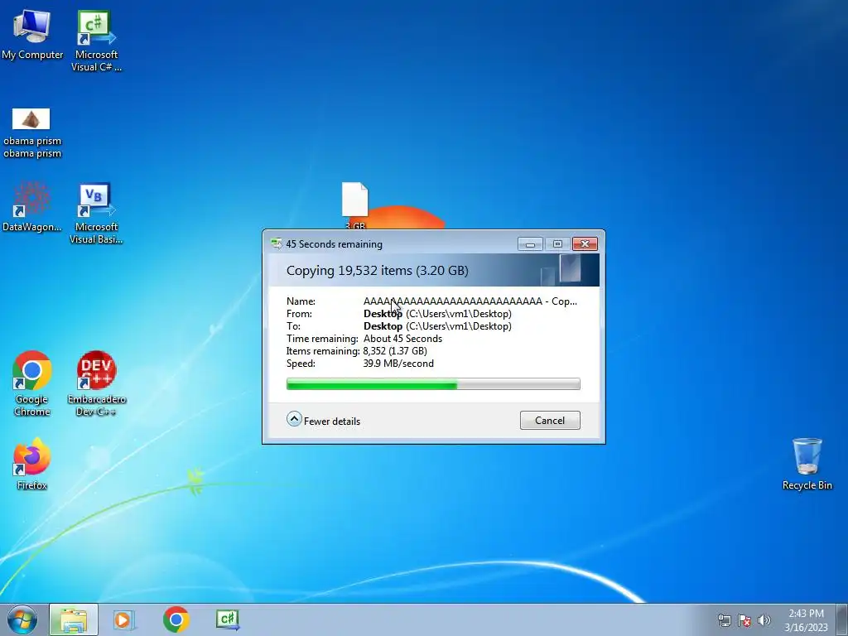The width and height of the screenshot is (848, 636).
Task: Click the volume speaker tray icon
Action: click(764, 620)
